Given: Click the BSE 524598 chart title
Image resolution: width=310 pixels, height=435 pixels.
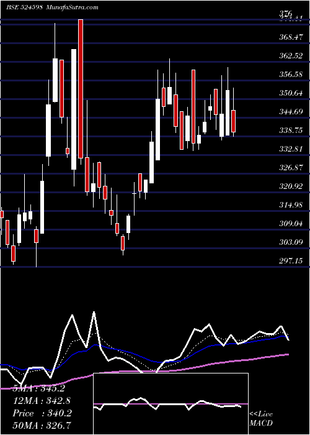Looking at the screenshot, I should point(52,7).
